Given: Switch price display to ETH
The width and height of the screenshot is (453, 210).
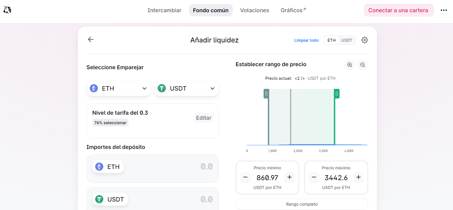Looking at the screenshot, I should (x=331, y=40).
